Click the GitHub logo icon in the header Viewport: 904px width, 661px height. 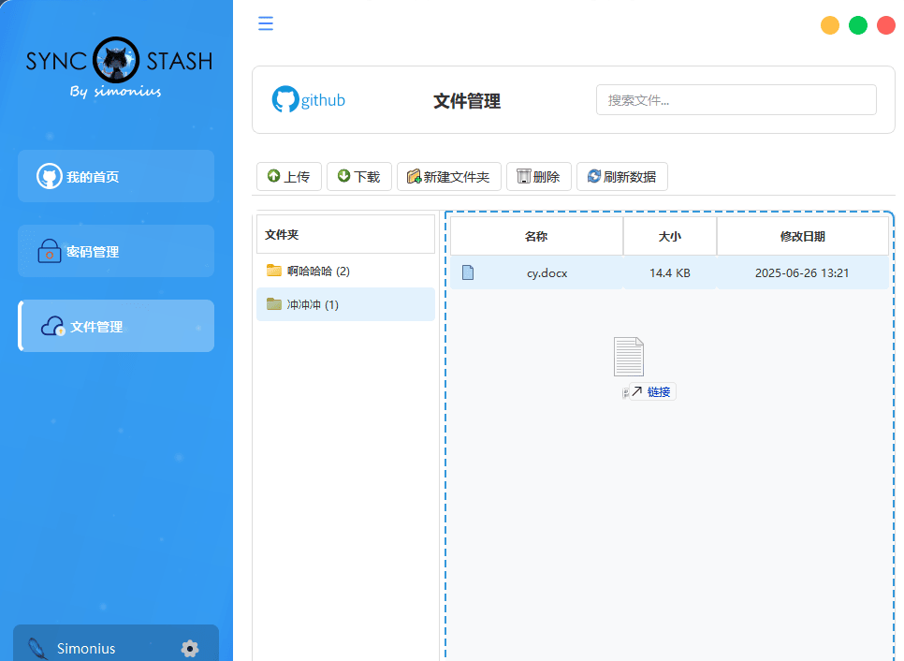[x=284, y=99]
